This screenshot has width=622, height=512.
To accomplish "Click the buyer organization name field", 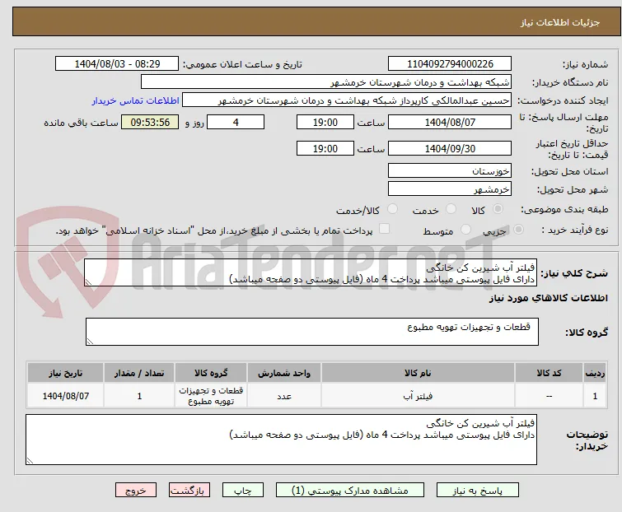I will click(x=326, y=82).
